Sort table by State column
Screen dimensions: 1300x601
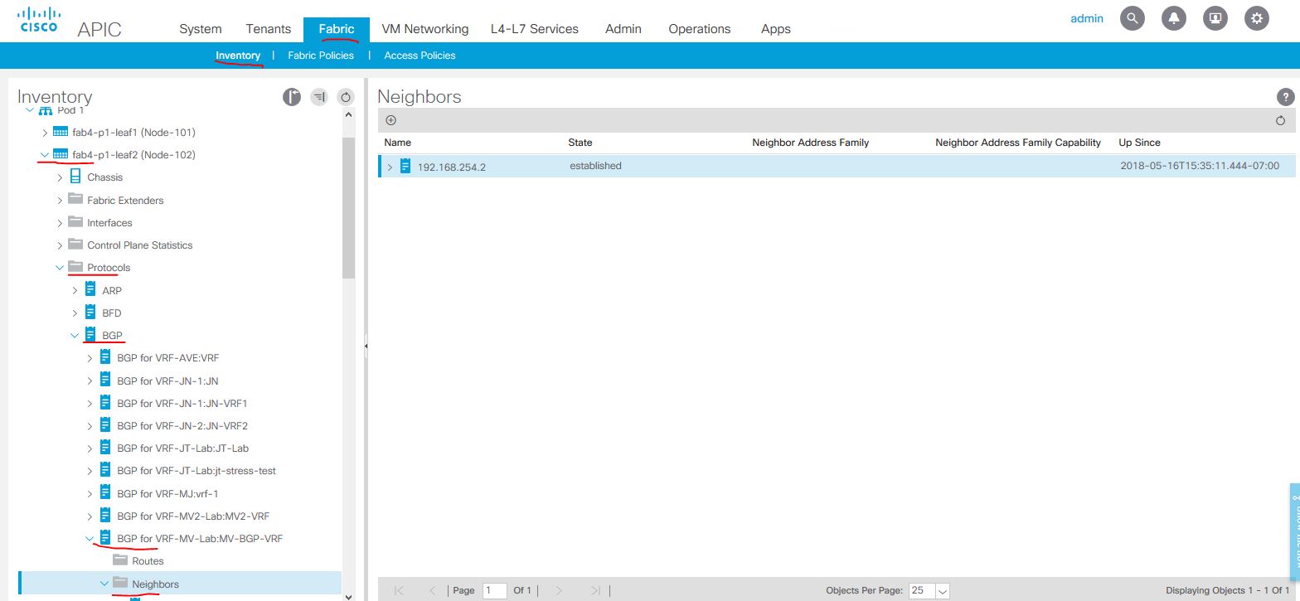(580, 143)
